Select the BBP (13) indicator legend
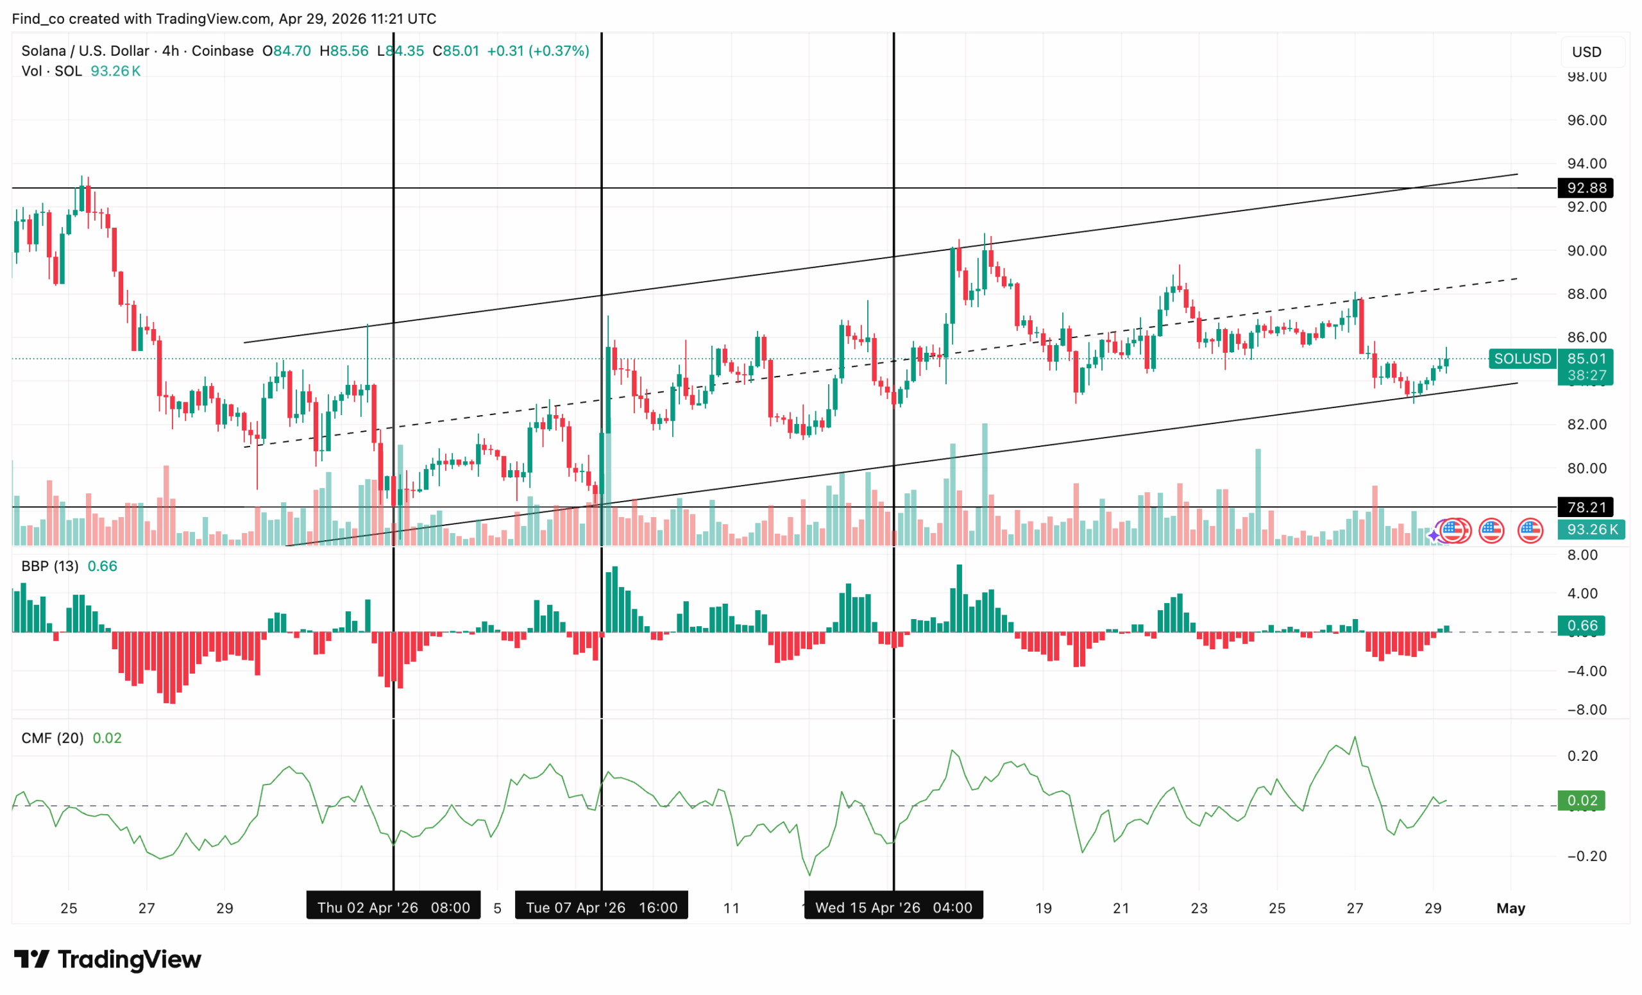1642x995 pixels. (x=50, y=566)
